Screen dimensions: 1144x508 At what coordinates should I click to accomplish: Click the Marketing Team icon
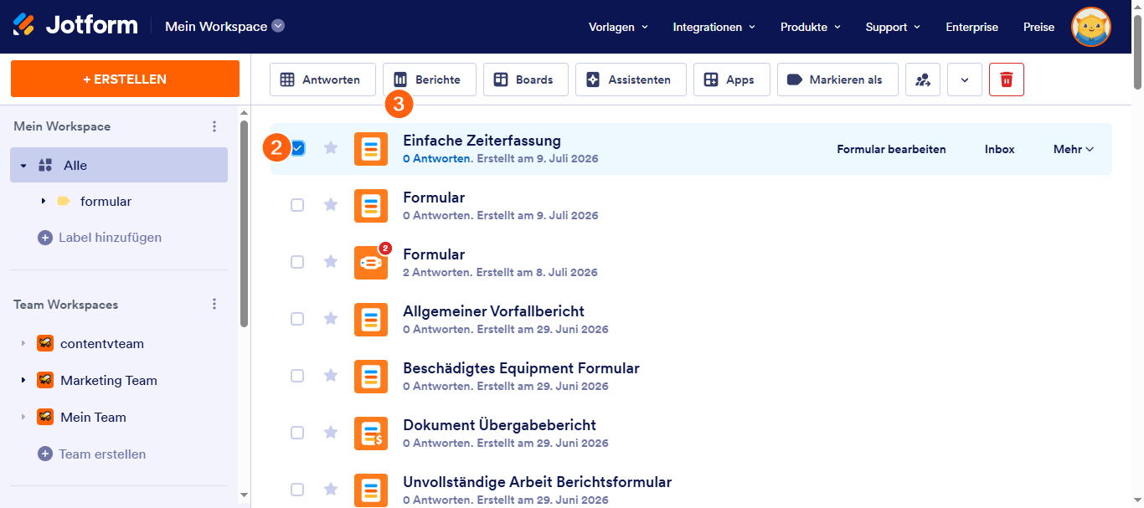pos(45,381)
